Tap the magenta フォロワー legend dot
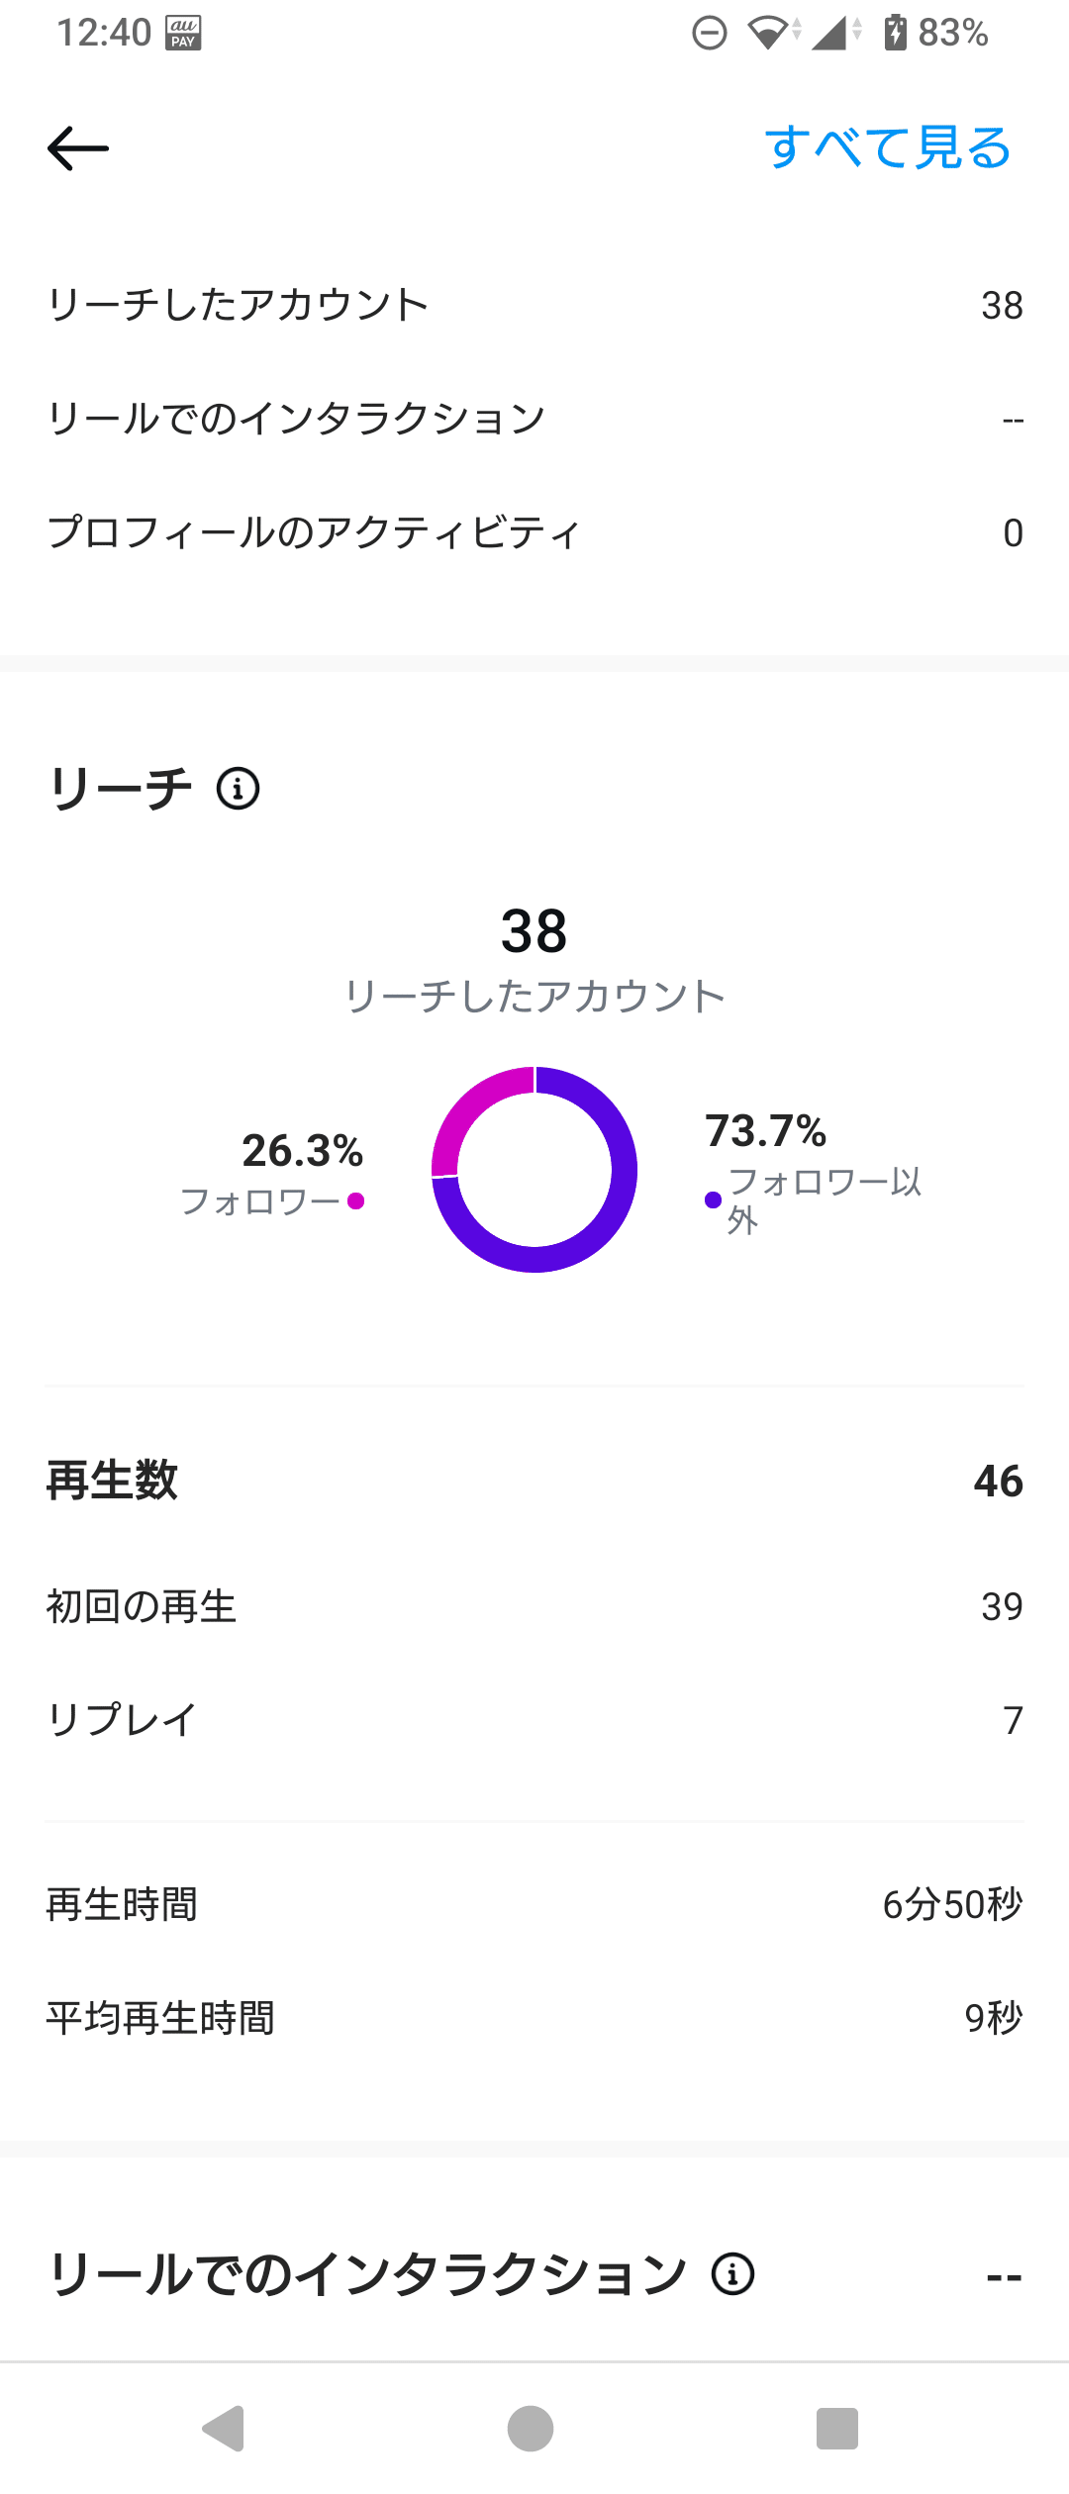This screenshot has width=1069, height=2494. (x=356, y=1200)
